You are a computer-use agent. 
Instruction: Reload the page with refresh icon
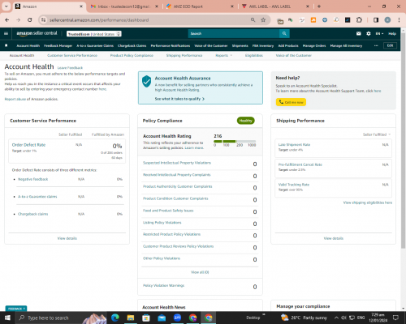point(30,20)
